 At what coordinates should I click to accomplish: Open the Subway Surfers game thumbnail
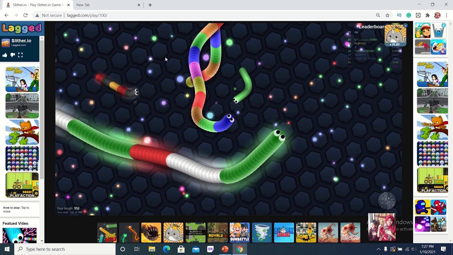click(423, 31)
